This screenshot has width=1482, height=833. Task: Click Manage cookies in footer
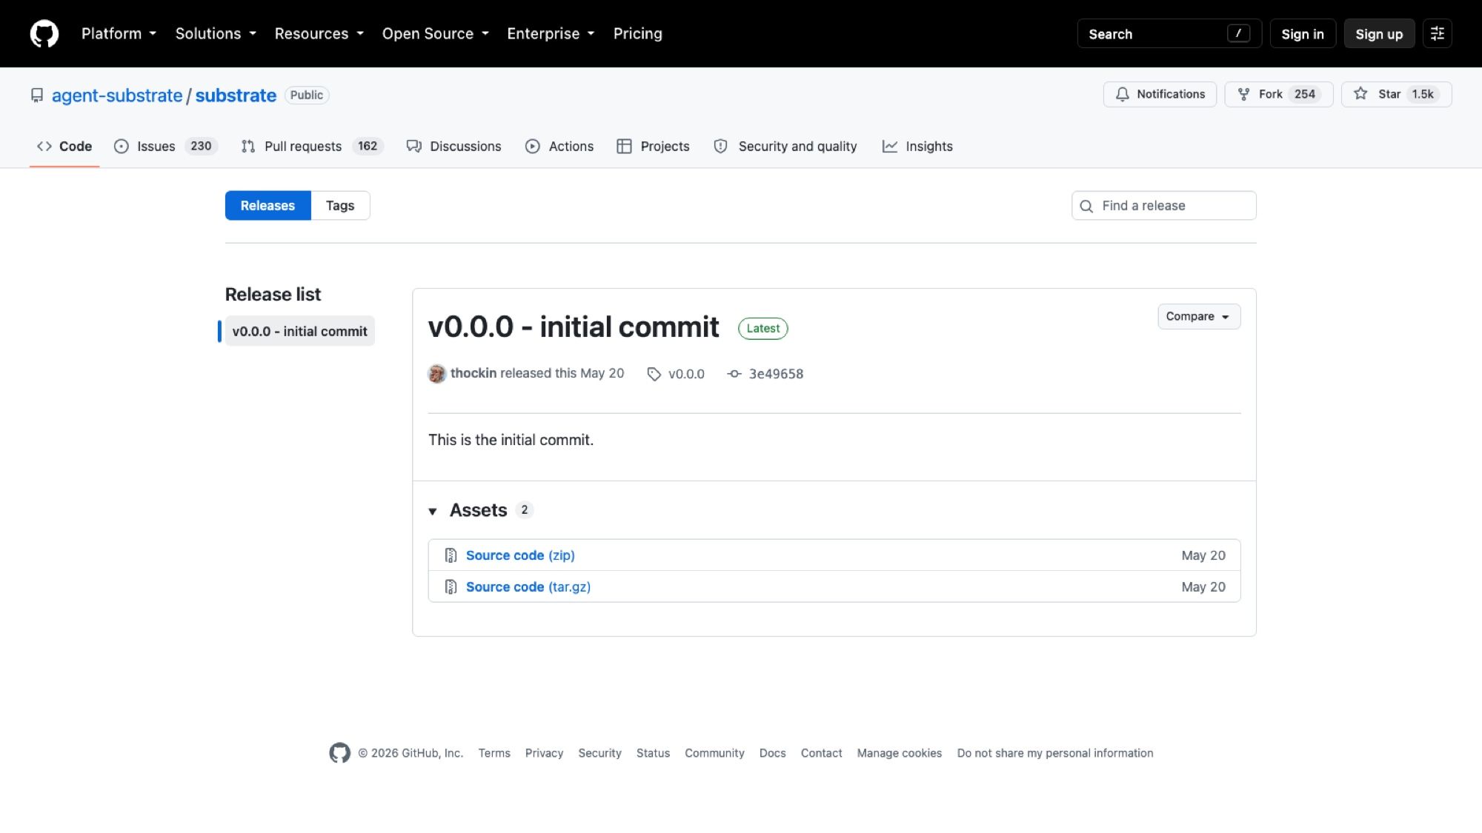[900, 753]
